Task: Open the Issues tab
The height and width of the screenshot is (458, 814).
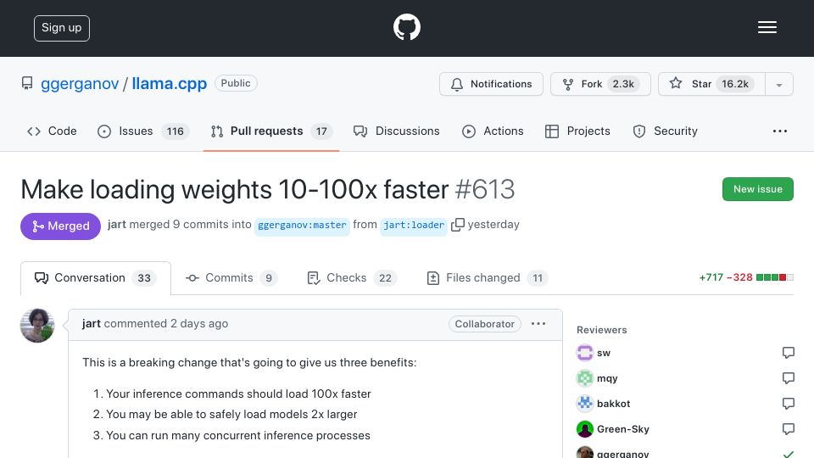Action: tap(142, 131)
